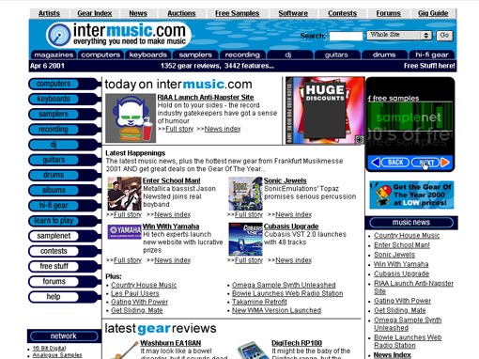Screen dimensions: 479x359
Task: Click the Sonic Jewels Topaz thumbnail
Action: click(x=245, y=194)
